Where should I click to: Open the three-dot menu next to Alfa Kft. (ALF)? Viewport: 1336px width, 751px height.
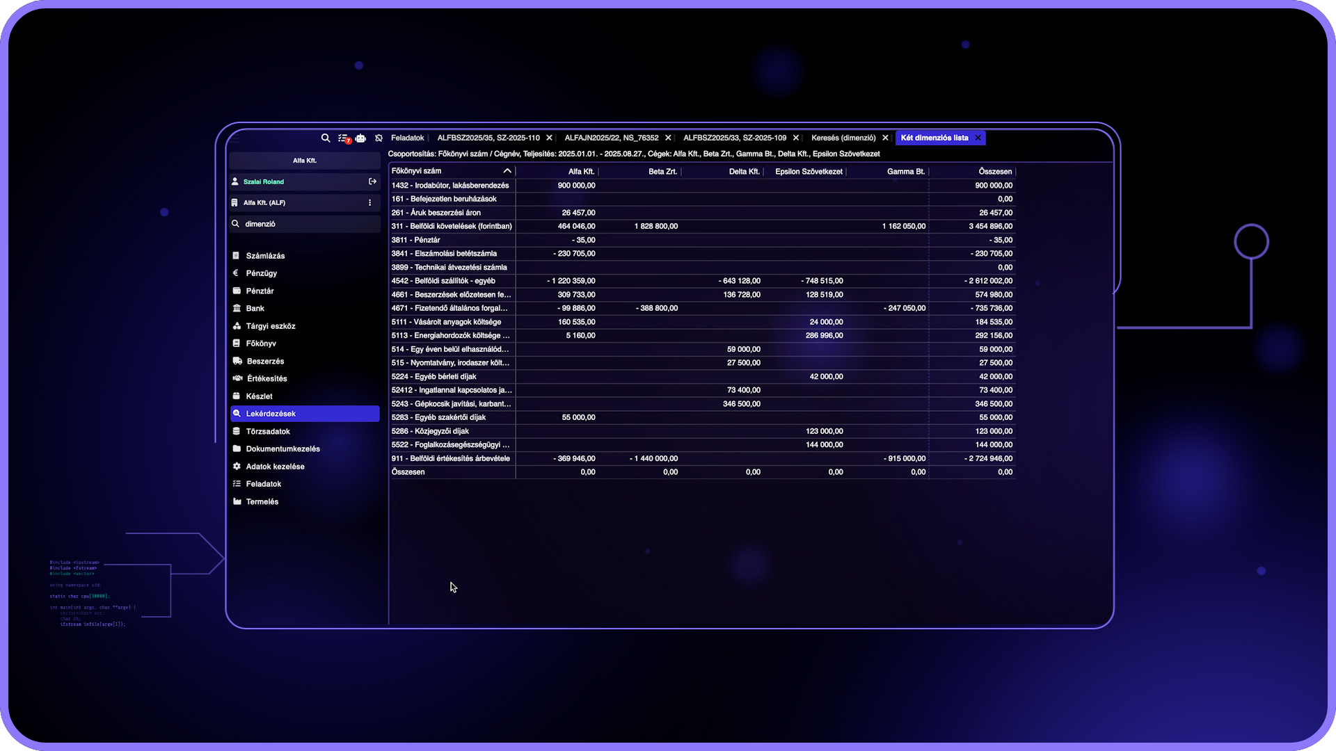[x=369, y=202]
